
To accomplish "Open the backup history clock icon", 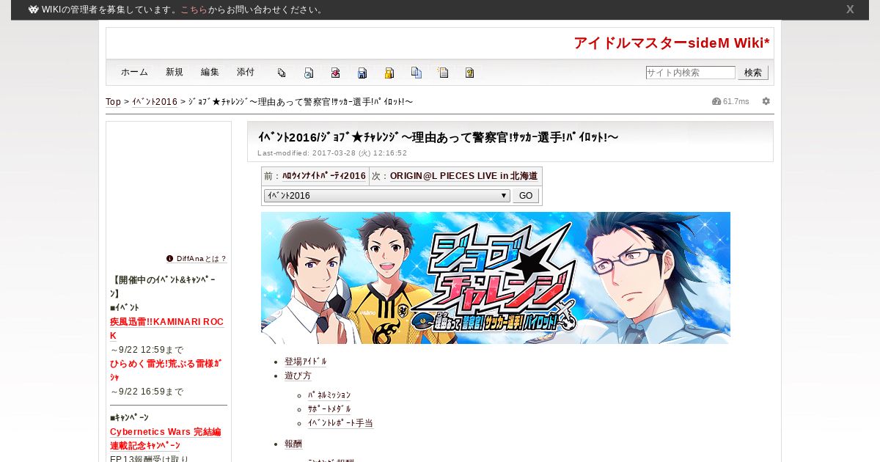I will (x=309, y=73).
